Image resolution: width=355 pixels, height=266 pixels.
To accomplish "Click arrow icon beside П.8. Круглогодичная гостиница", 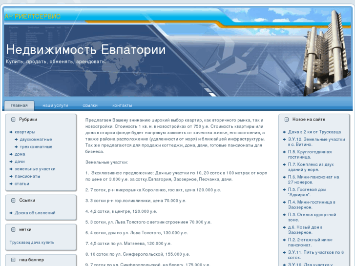I will (284, 152).
